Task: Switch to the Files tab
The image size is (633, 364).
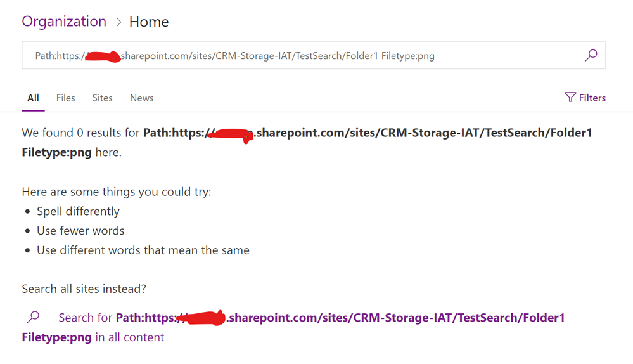Action: pos(65,98)
